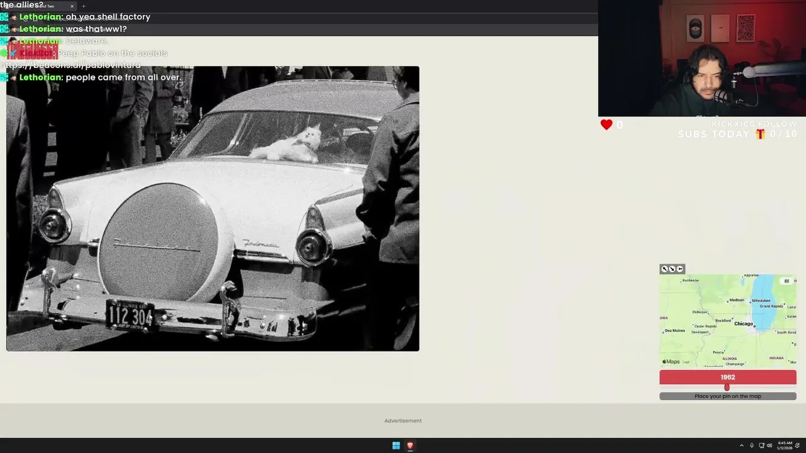The image size is (806, 453).
Task: Click Peoria on the mini map
Action: (x=718, y=352)
